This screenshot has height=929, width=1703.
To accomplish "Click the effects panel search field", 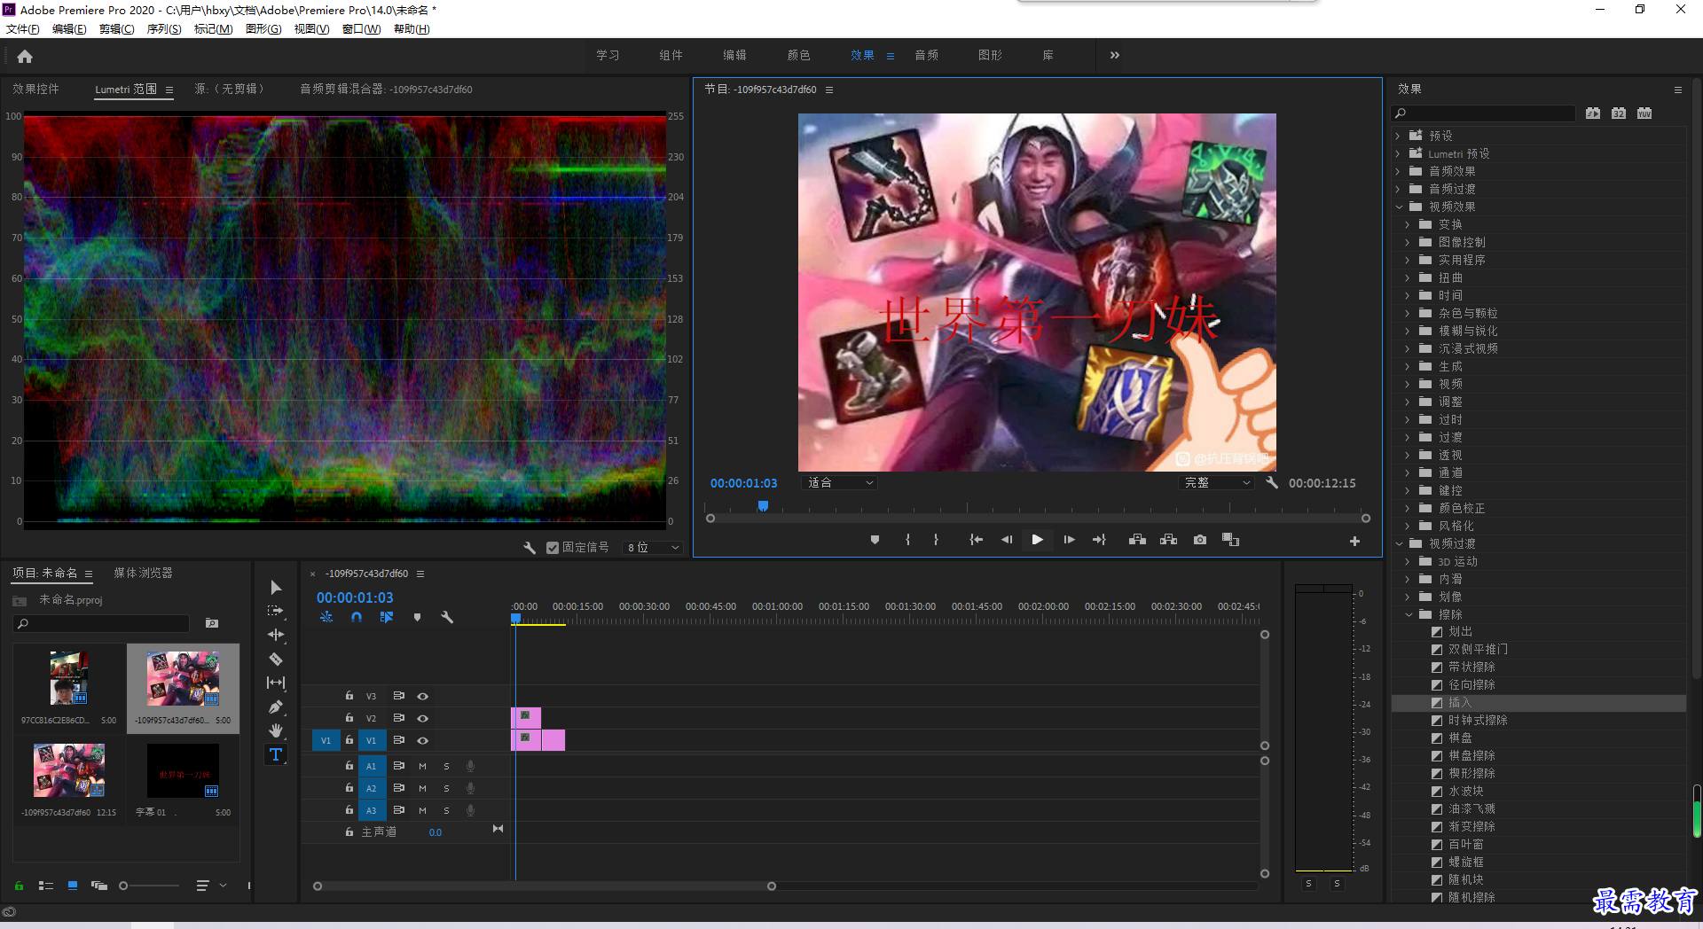I will point(1483,113).
